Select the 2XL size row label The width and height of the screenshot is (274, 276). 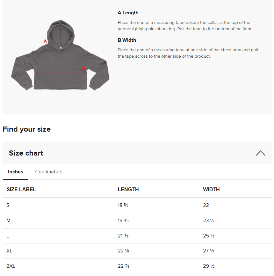pos(11,266)
